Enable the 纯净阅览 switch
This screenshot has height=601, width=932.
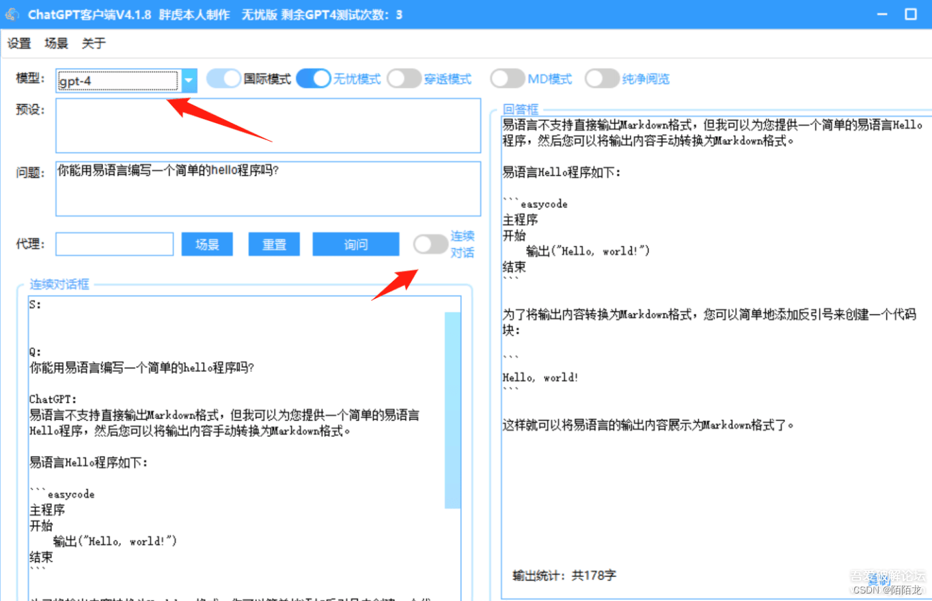coord(602,79)
